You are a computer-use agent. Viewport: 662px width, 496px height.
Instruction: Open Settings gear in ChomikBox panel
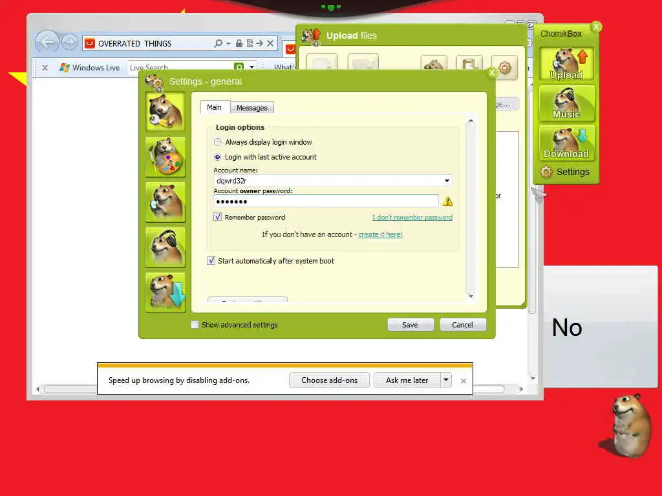tap(565, 172)
